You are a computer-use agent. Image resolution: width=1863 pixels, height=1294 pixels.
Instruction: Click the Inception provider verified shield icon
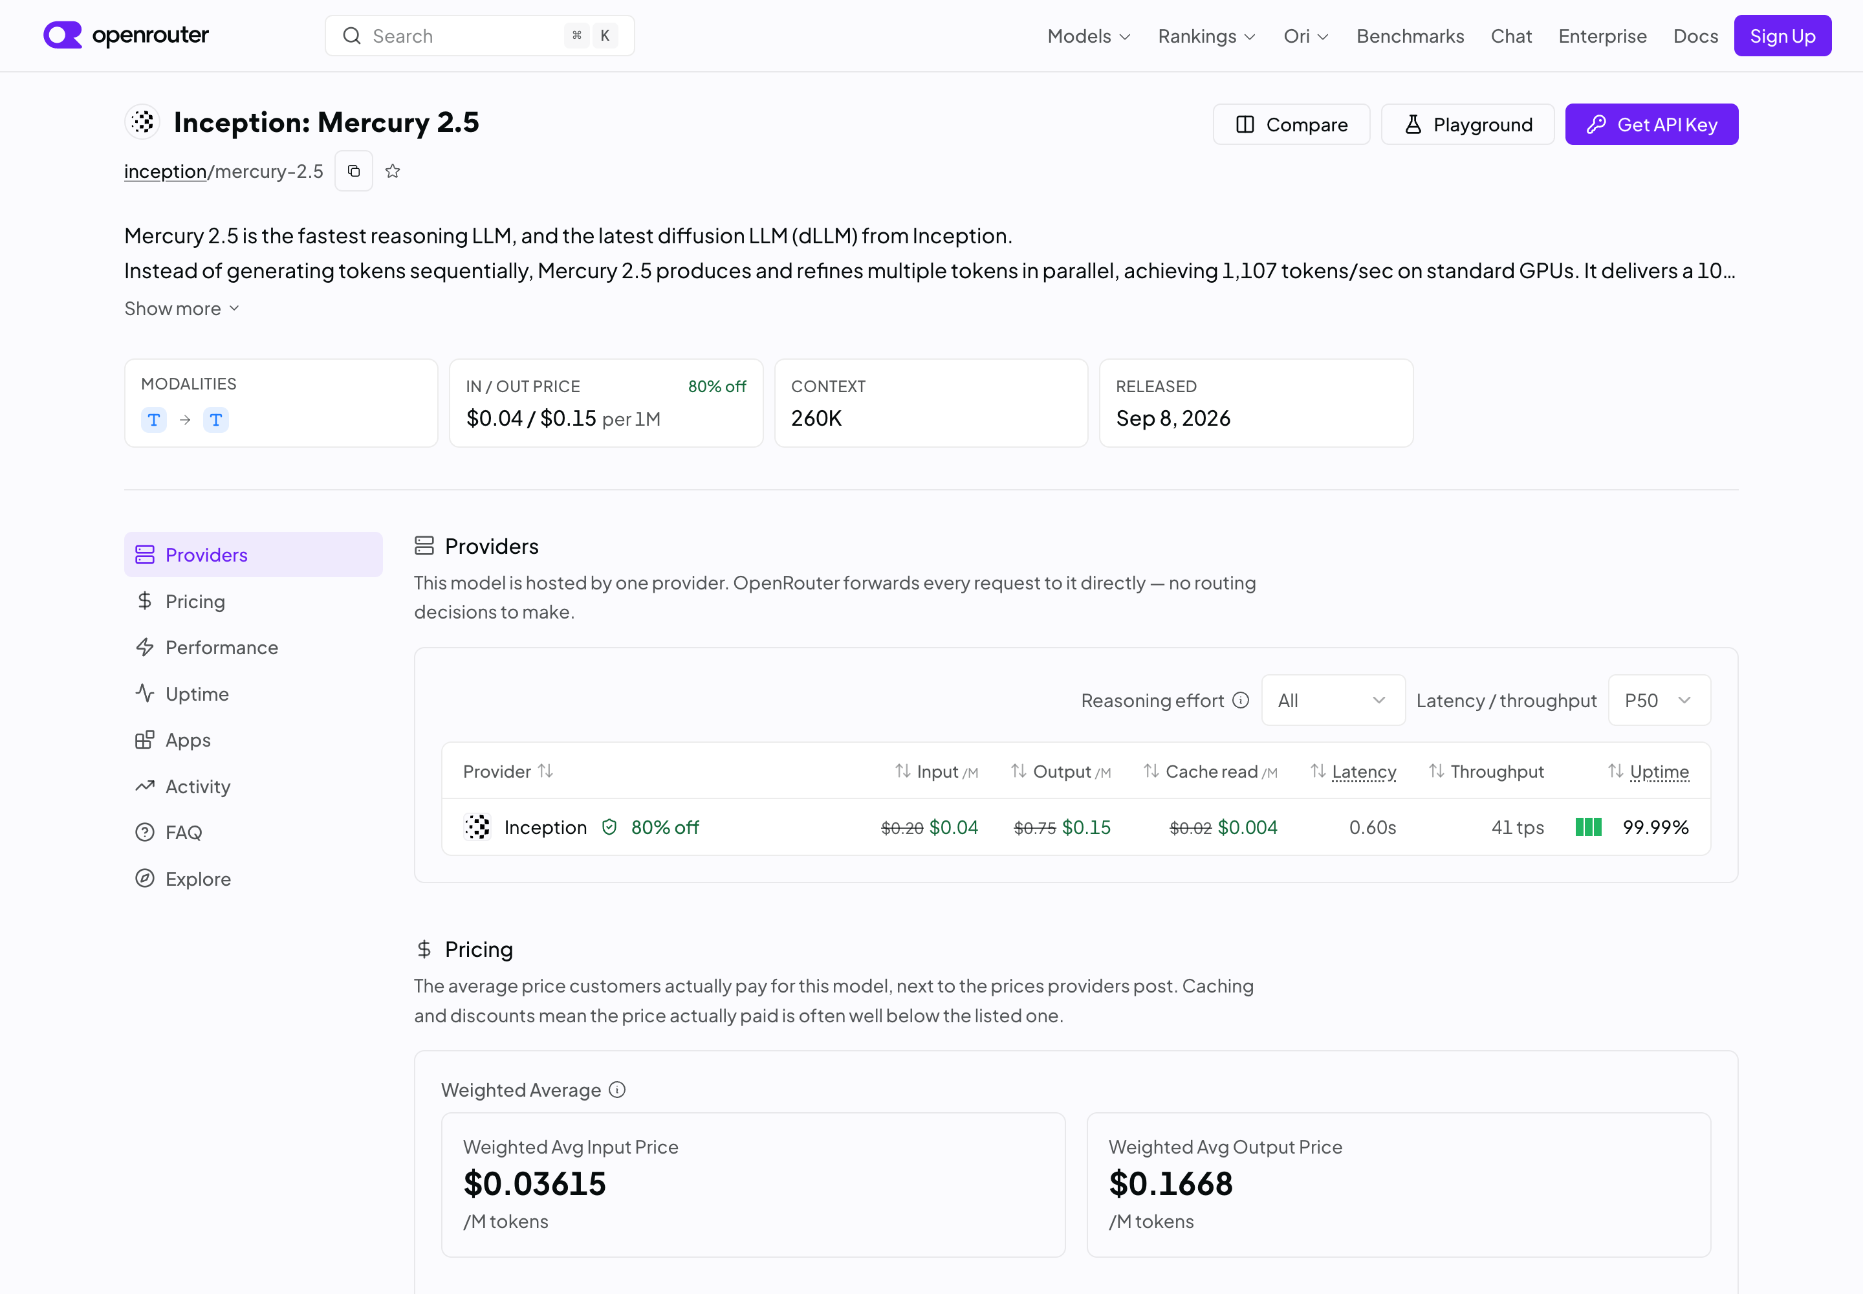tap(609, 827)
